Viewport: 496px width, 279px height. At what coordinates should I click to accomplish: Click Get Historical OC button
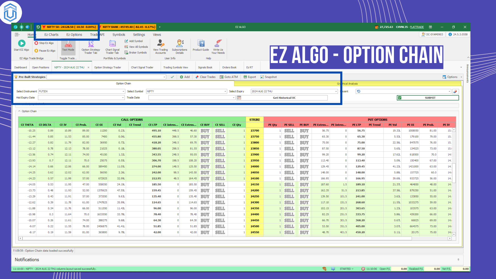284,98
